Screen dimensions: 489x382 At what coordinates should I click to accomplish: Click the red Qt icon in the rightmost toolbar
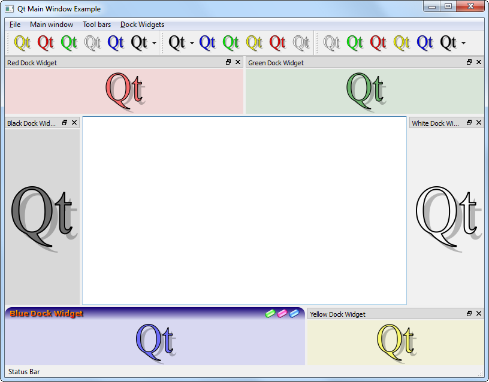pos(378,43)
